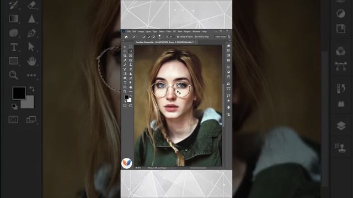Viewport: 353px width, 198px height.
Task: Open the View menu
Action: pos(180,31)
